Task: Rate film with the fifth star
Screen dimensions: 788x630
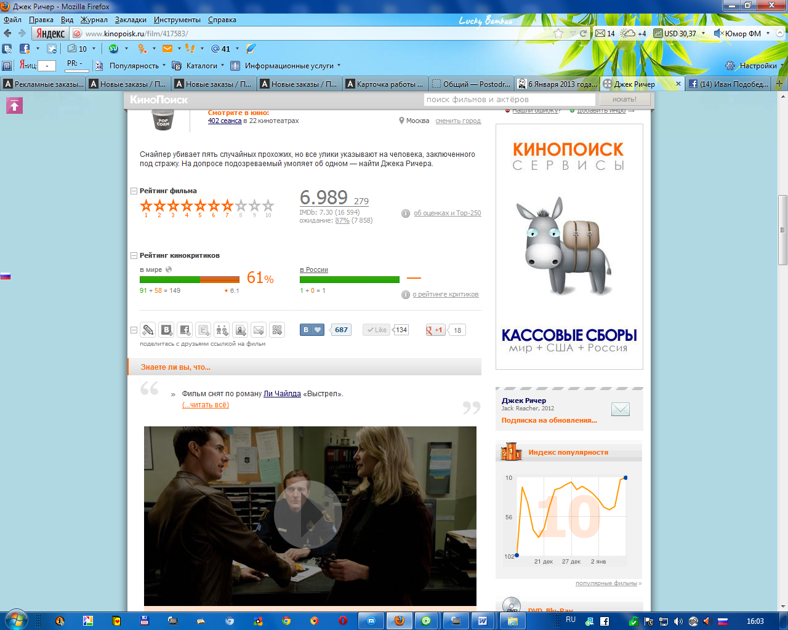Action: coord(200,205)
